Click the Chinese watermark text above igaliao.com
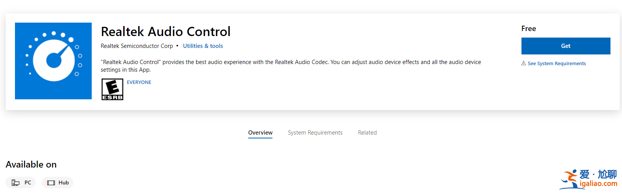 (598, 174)
